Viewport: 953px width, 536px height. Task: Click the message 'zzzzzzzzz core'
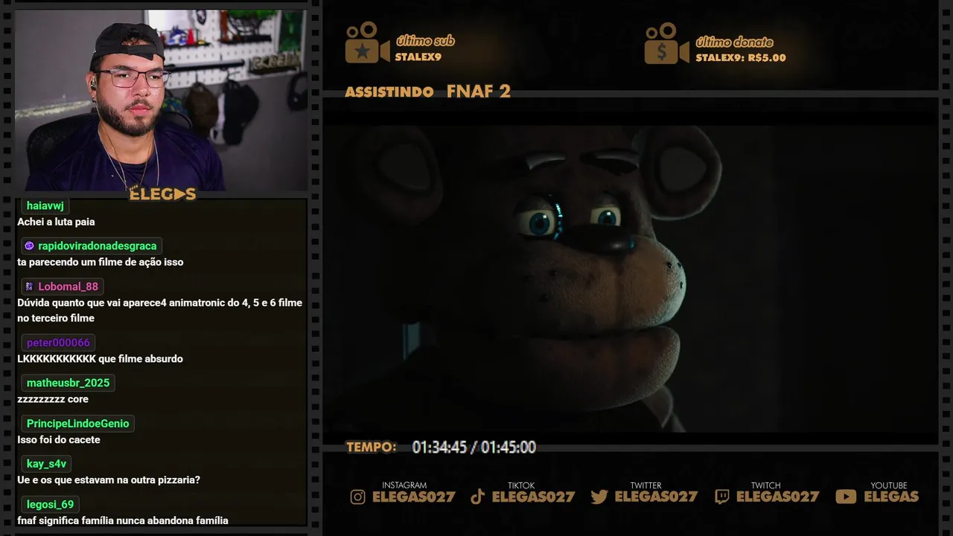(53, 399)
